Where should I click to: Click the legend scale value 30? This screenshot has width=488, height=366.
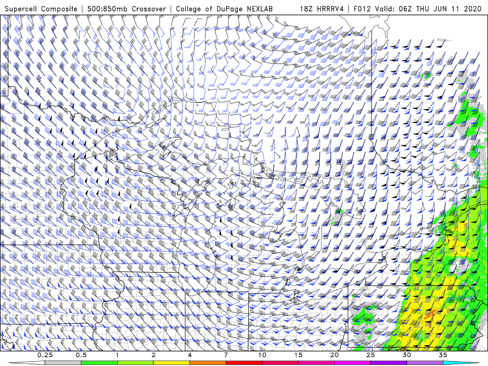406,355
